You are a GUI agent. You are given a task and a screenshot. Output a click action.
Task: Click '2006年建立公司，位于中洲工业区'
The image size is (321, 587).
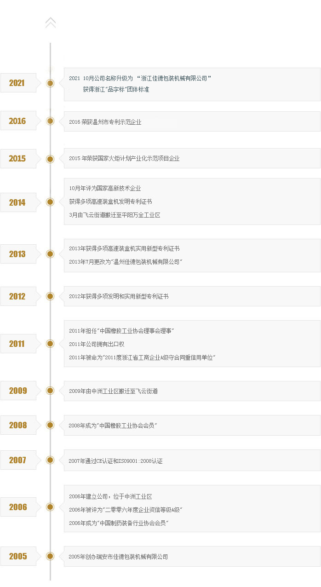(x=110, y=496)
